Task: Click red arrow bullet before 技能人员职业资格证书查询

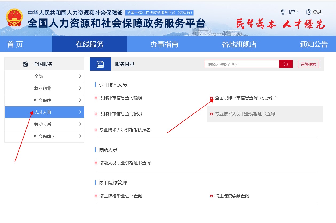Action: click(96, 163)
